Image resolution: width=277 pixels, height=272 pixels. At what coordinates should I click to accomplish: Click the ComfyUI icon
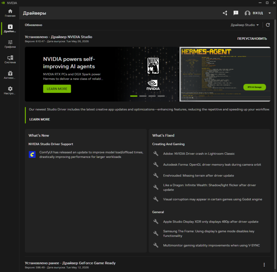[32, 155]
